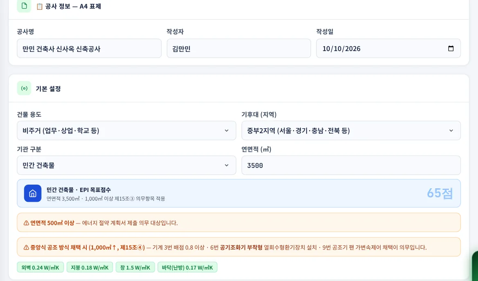Screen dimensions: 478x281
Task: Click the 65점 target score value
Action: 440,194
